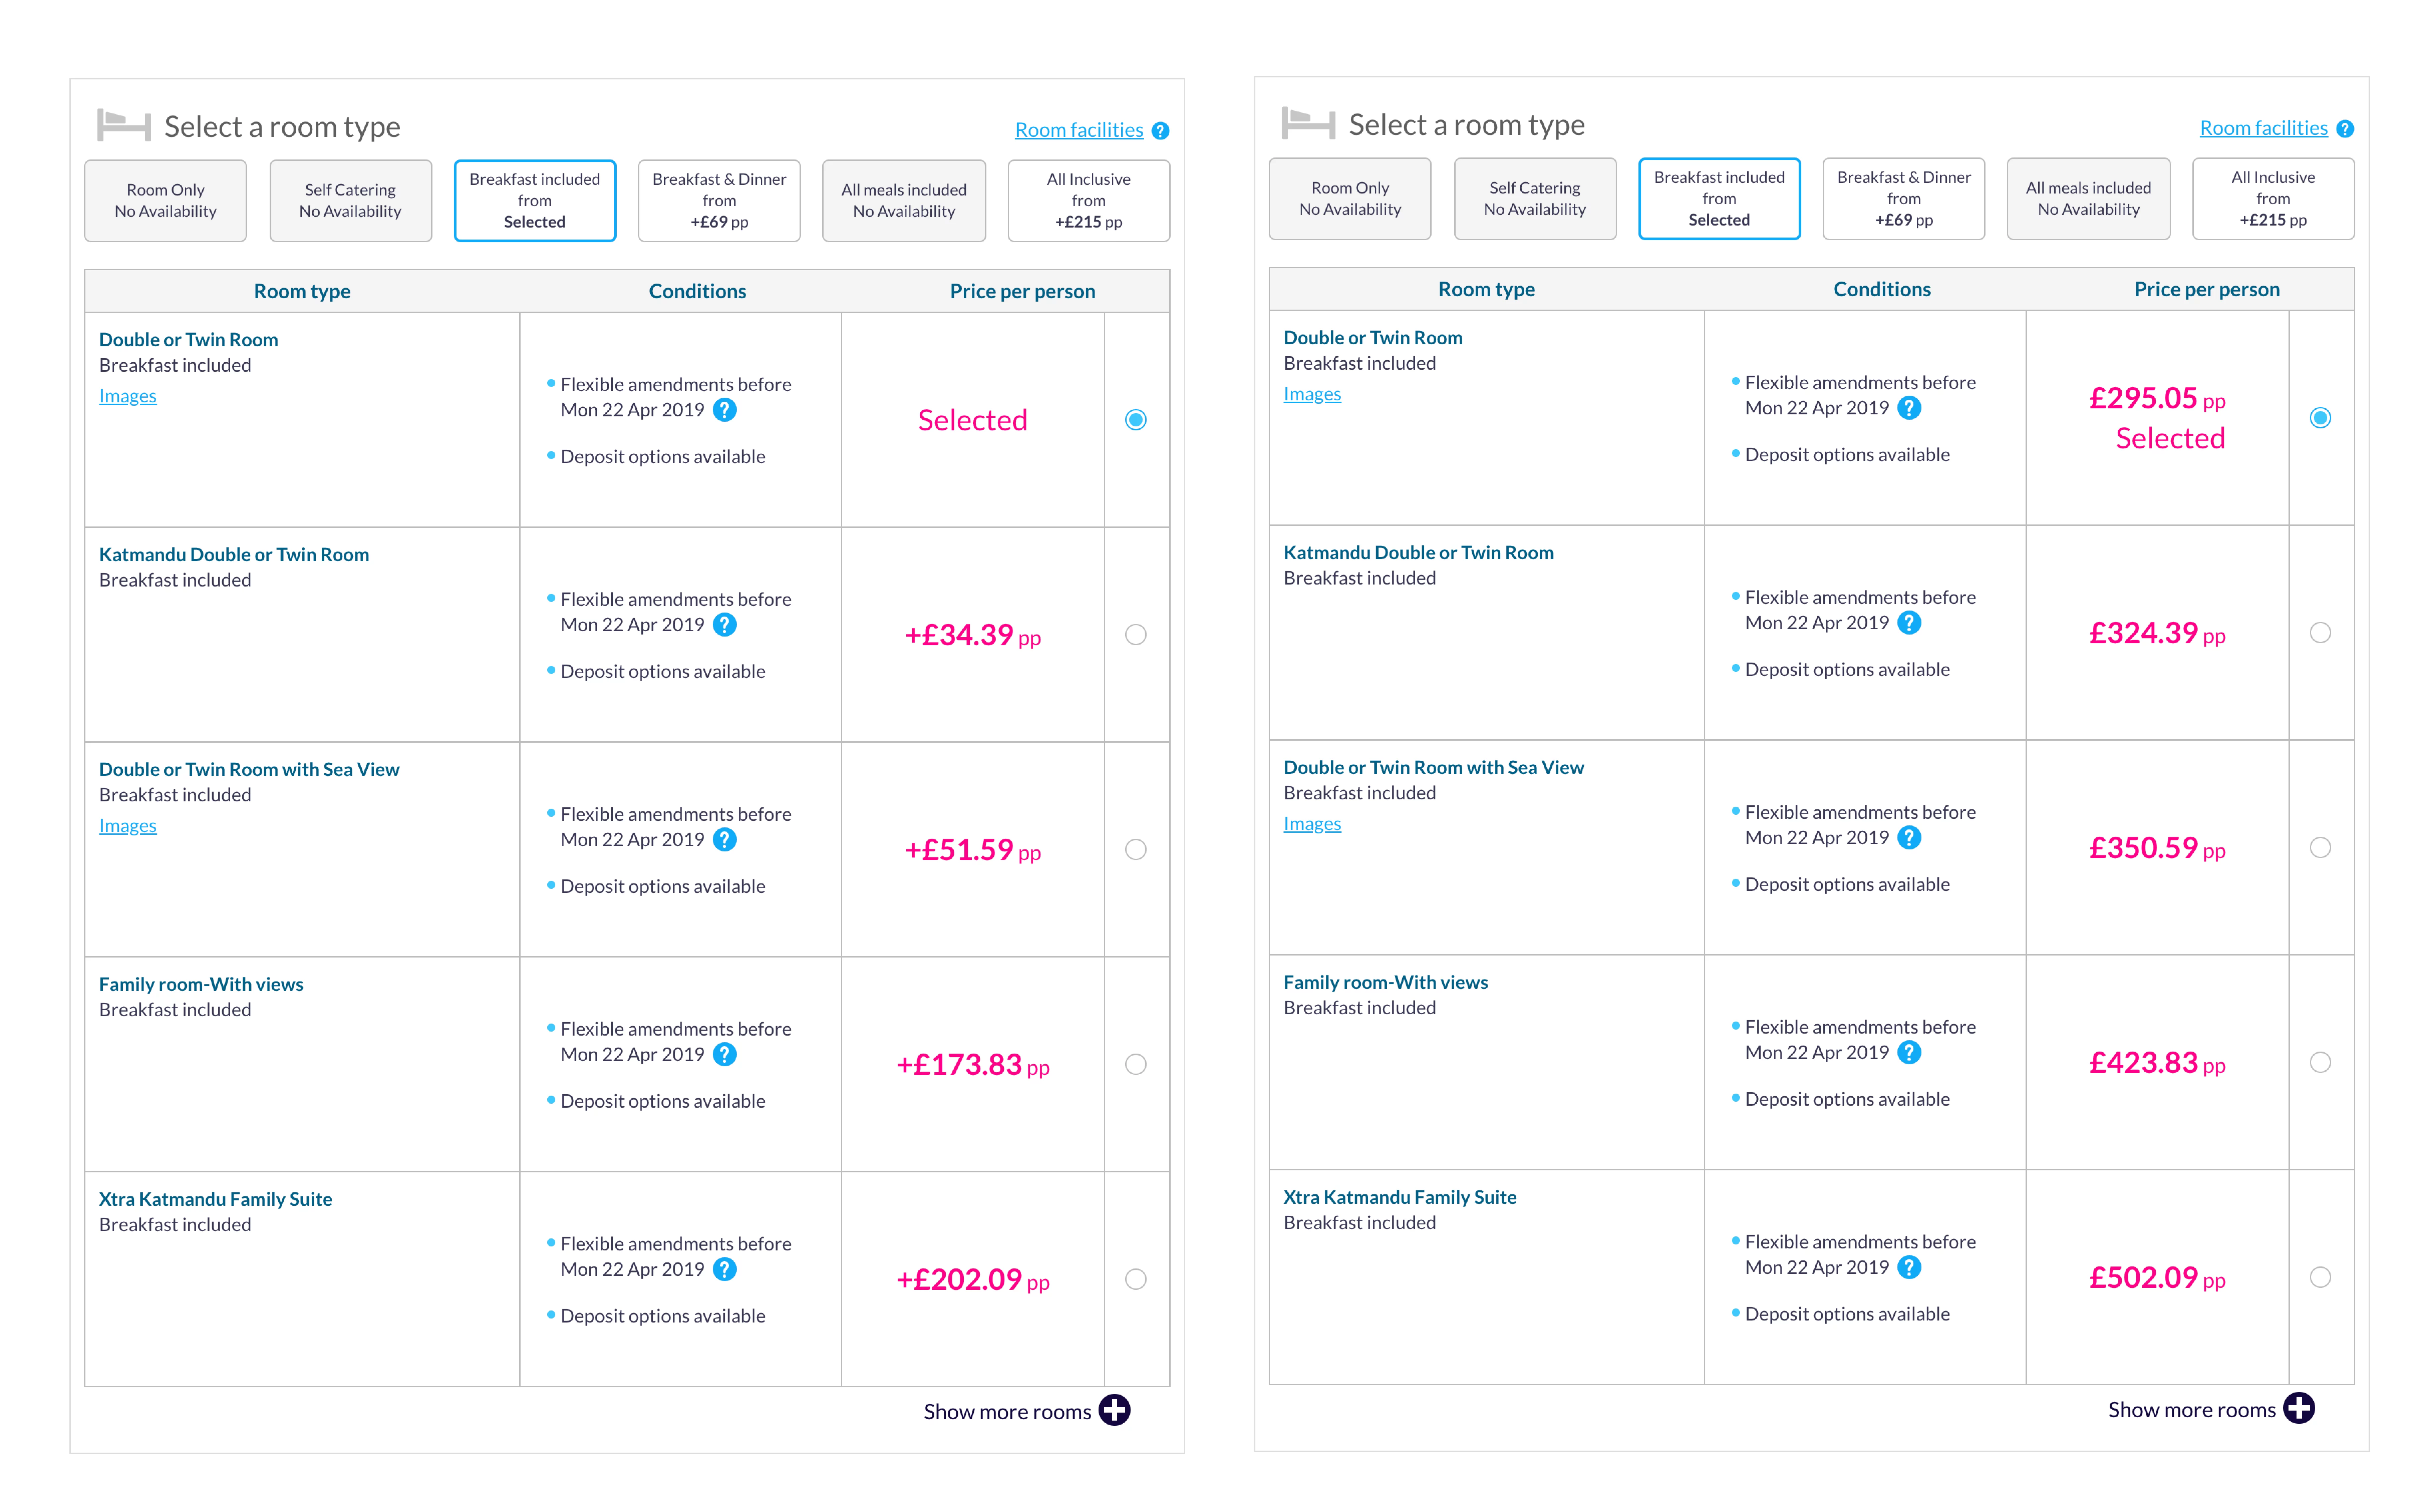Screen dimensions: 2432x1512
Task: Open Images link under right Double or Twin Room
Action: coord(1312,394)
